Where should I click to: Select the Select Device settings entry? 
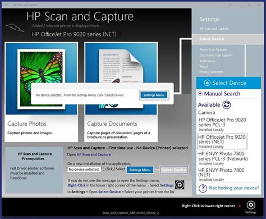[228, 39]
